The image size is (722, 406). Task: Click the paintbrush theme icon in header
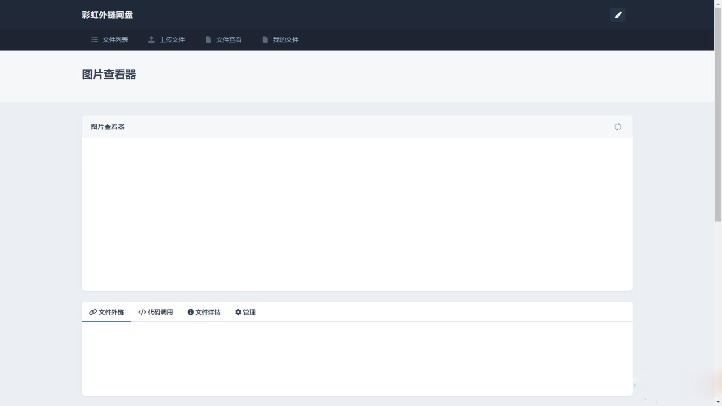pos(618,15)
